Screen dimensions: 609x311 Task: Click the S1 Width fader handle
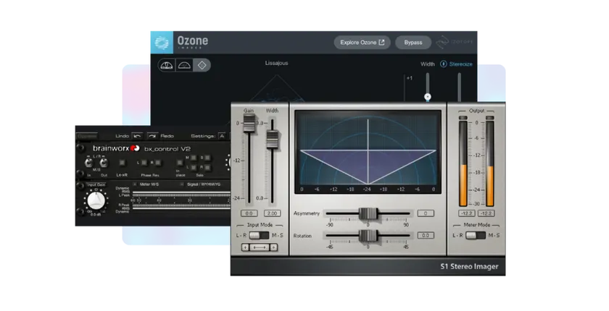pyautogui.click(x=273, y=140)
